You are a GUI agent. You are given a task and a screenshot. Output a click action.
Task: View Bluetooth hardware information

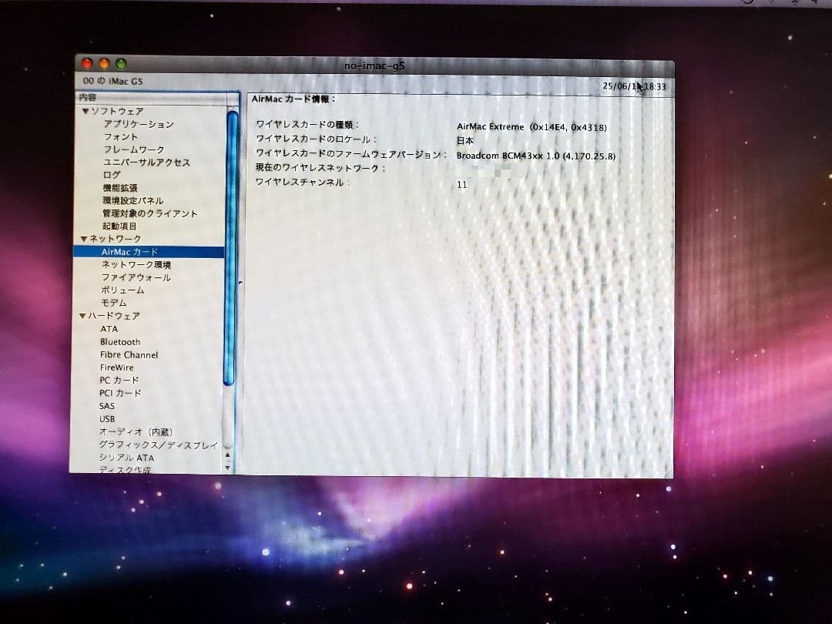click(120, 342)
